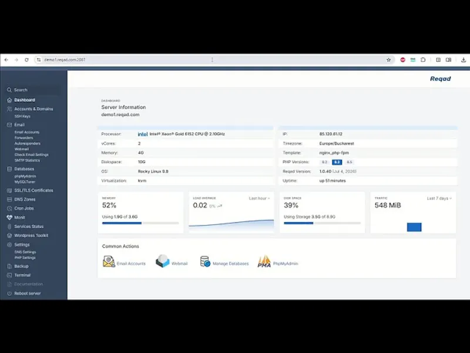Screen dimensions: 470x353
Task: Click the Webmail cube icon in Common Actions
Action: click(163, 261)
